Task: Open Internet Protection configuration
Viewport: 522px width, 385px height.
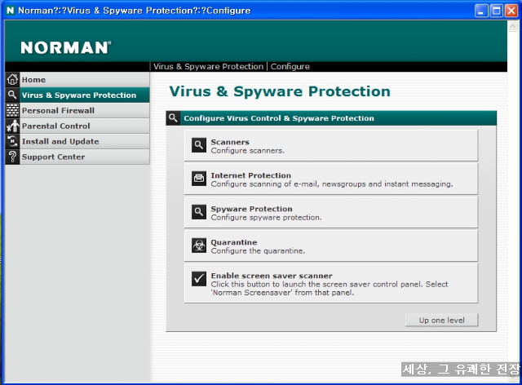Action: click(x=331, y=179)
